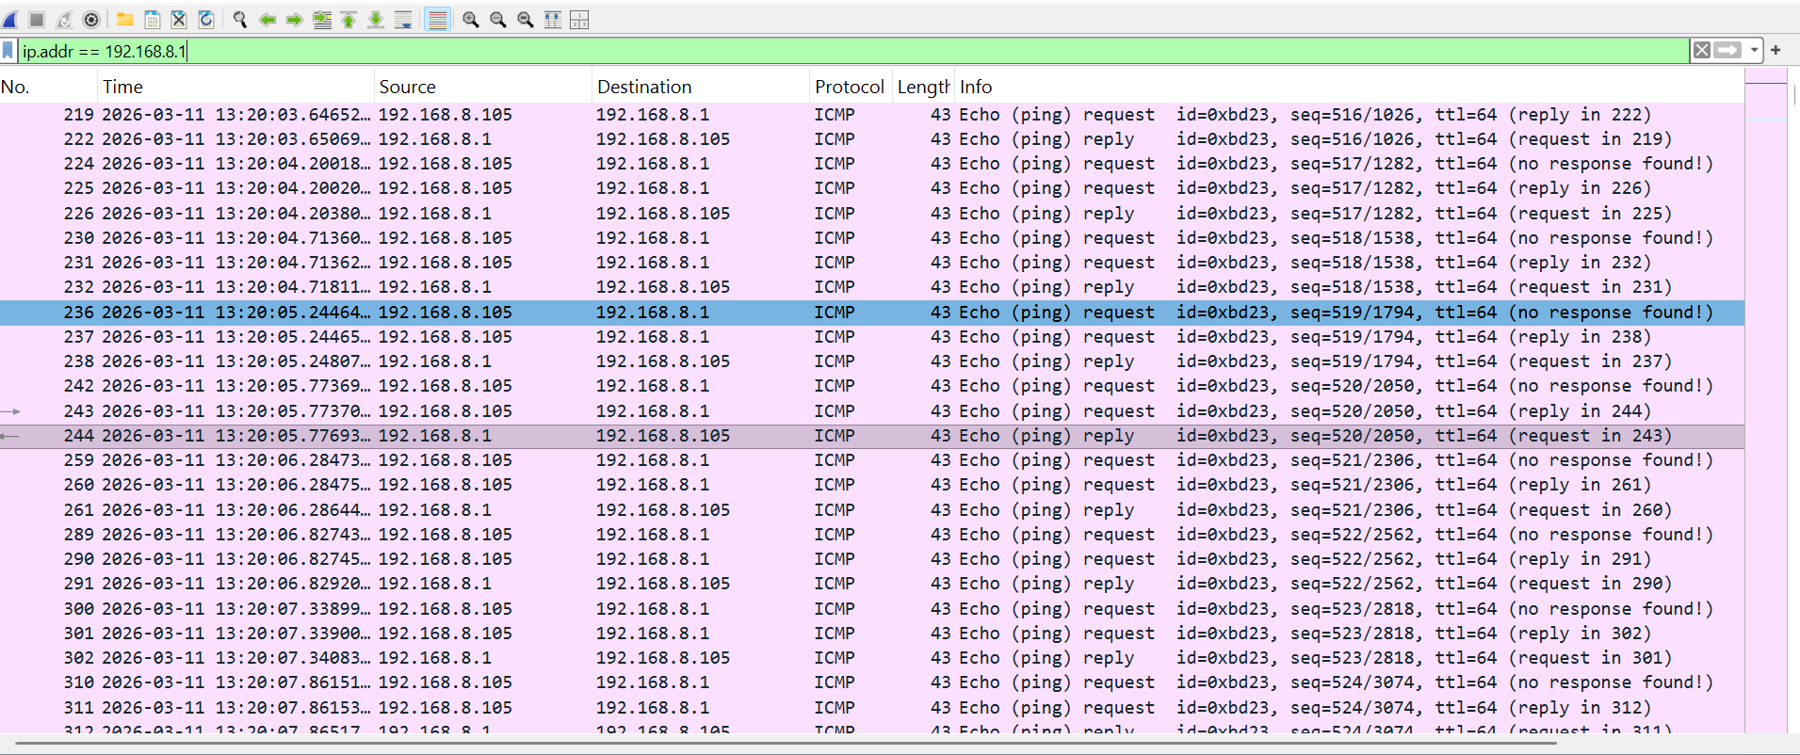Image resolution: width=1800 pixels, height=755 pixels.
Task: Reset the pane layout to default
Action: tap(580, 19)
